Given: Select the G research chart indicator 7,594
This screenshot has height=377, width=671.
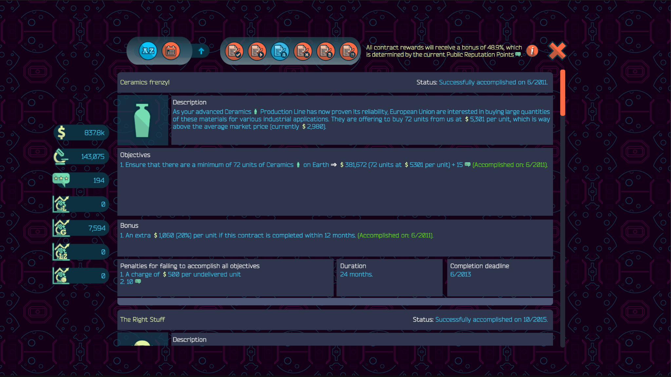Looking at the screenshot, I should [81, 228].
